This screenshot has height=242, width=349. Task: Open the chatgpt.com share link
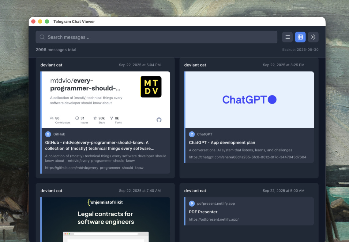click(247, 157)
